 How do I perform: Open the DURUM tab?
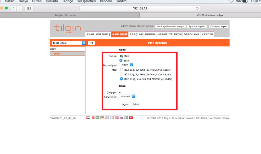pos(150,34)
